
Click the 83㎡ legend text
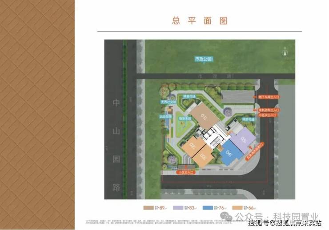point(191,208)
